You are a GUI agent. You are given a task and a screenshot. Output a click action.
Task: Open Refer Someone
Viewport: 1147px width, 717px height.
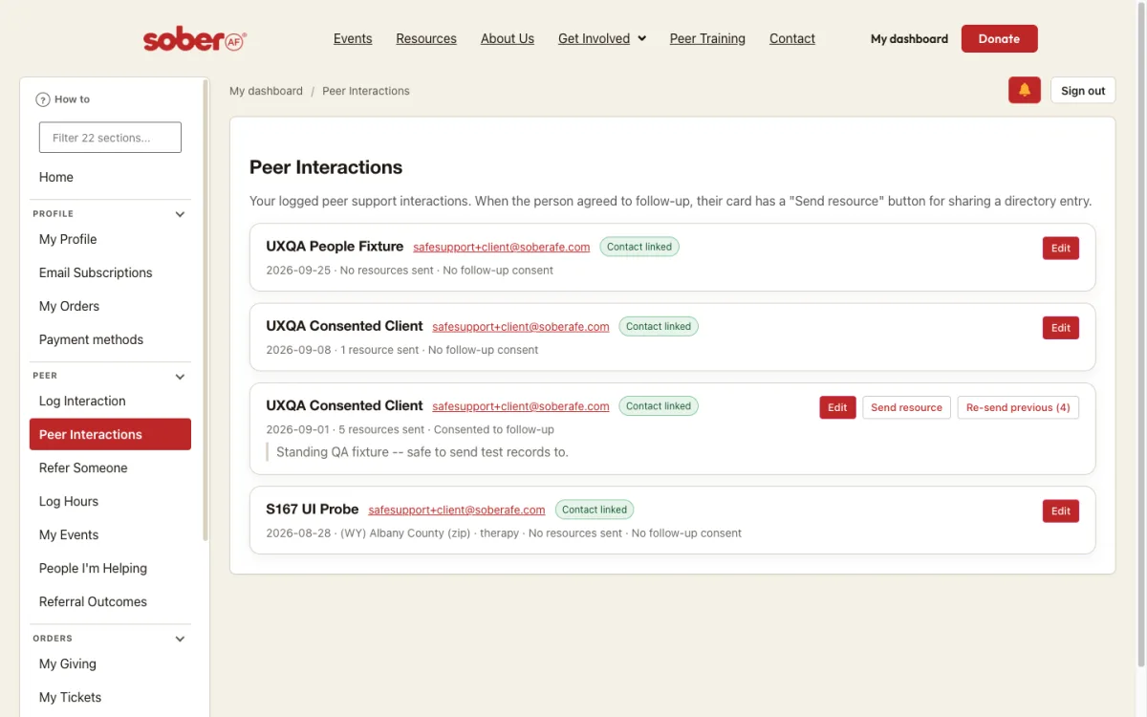(x=110, y=467)
